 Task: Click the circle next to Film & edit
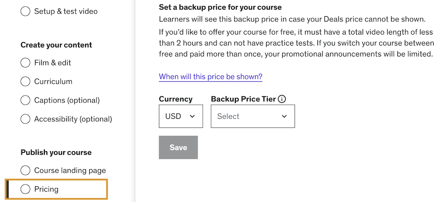point(25,63)
